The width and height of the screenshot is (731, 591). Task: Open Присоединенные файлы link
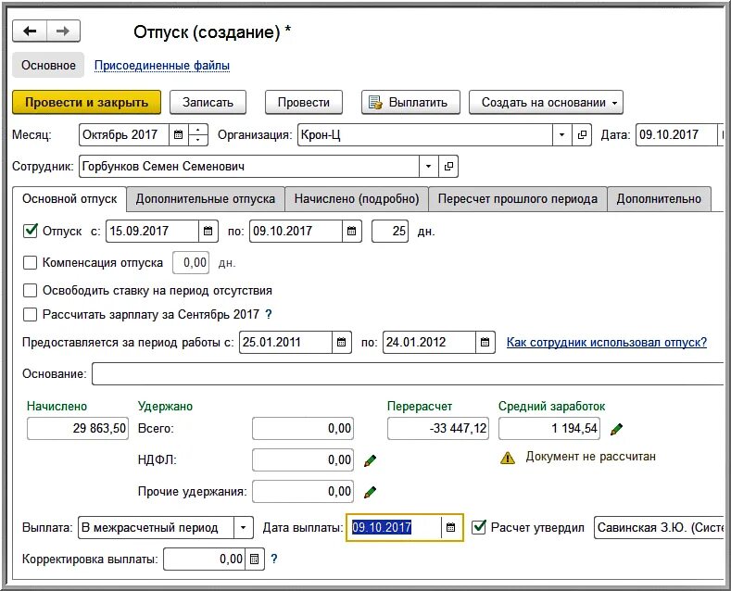coord(162,66)
